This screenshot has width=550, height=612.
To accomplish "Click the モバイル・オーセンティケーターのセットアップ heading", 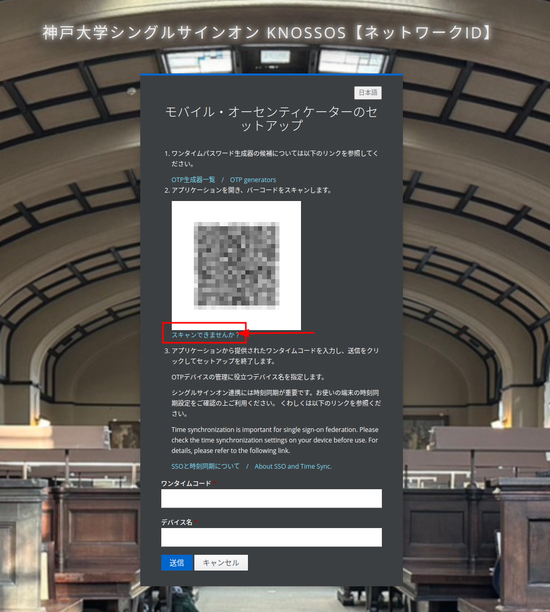I will 272,119.
